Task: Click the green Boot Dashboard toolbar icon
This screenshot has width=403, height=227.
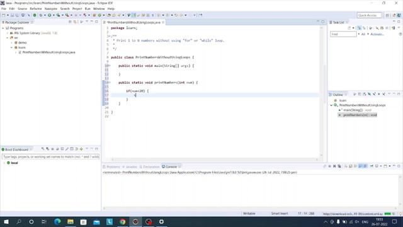Action: point(35,15)
